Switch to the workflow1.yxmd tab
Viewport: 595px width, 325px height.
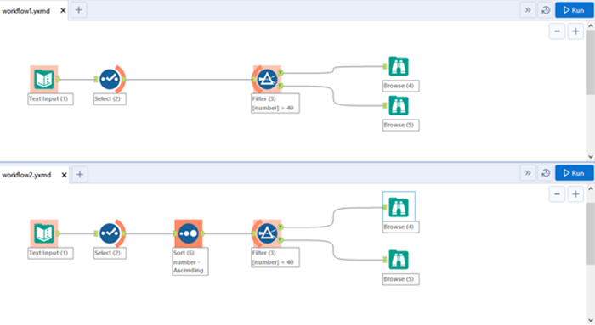coord(25,10)
